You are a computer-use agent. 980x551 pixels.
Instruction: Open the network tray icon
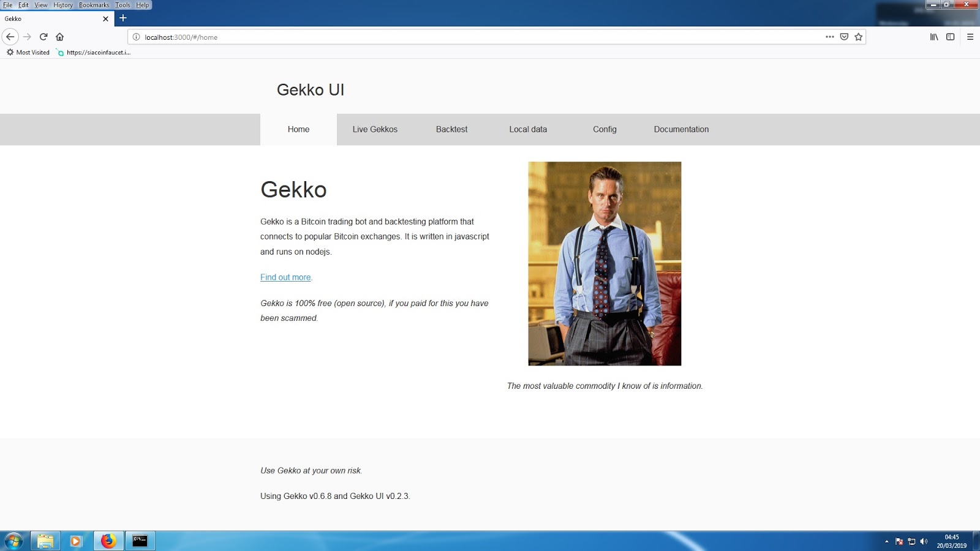911,542
